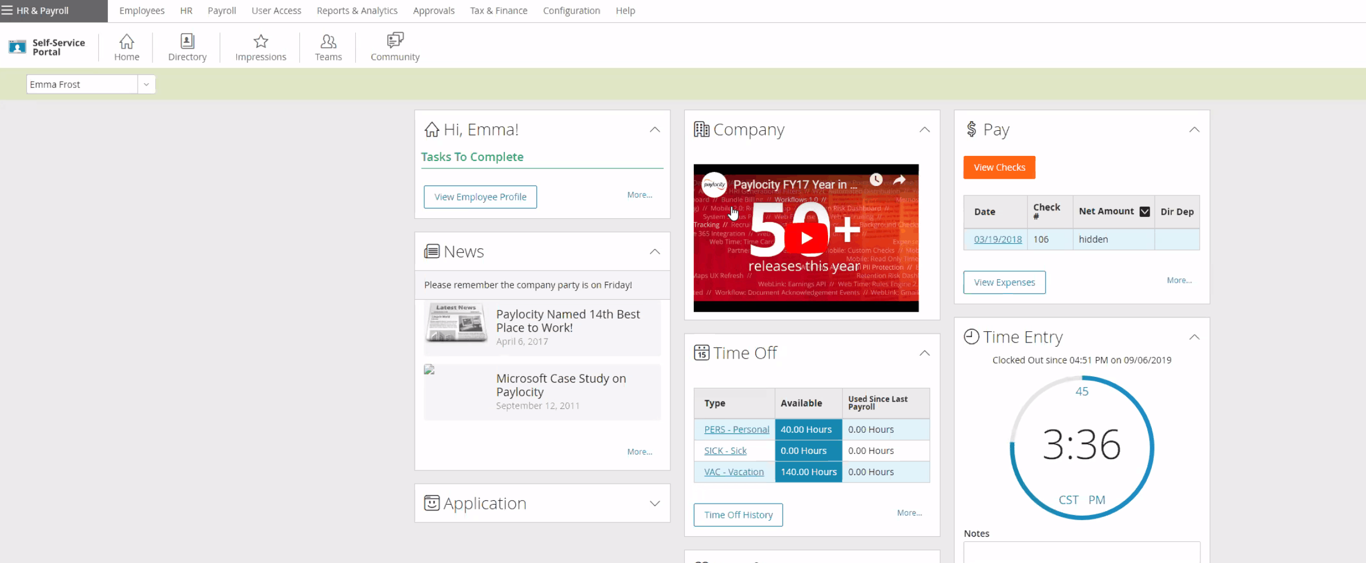Open the VAC - Vacation time off link
The image size is (1366, 563).
734,472
